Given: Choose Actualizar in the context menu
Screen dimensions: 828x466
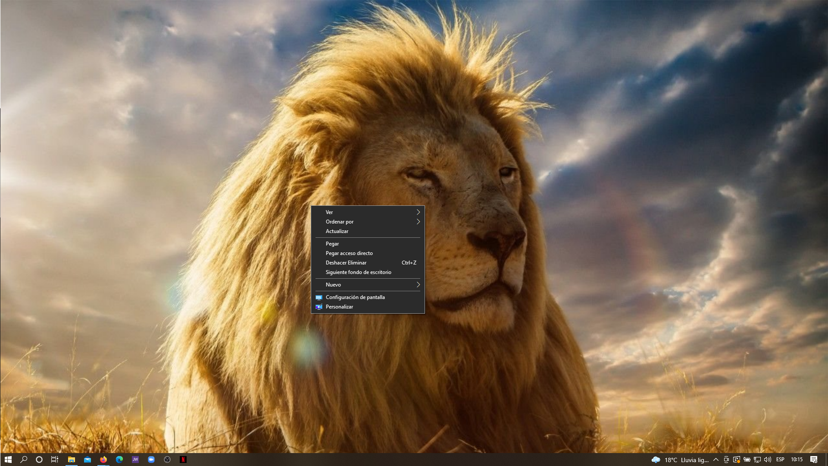Looking at the screenshot, I should pos(337,231).
